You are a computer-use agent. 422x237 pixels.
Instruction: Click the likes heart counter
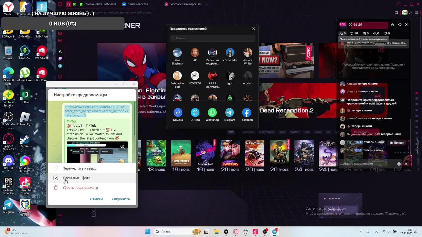(x=387, y=33)
